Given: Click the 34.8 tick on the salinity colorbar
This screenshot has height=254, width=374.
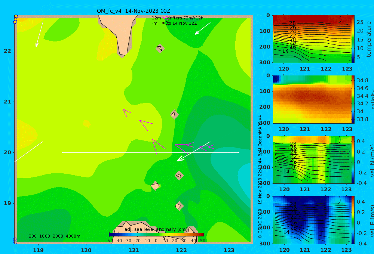Looking at the screenshot, I should [x=362, y=80].
